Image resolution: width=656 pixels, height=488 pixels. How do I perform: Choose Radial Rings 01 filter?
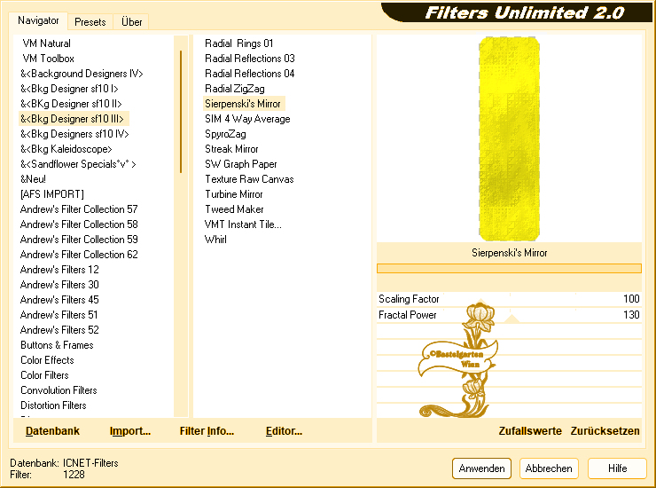238,43
